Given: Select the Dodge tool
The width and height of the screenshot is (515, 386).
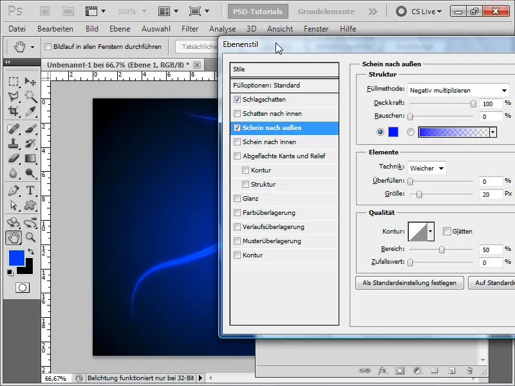Looking at the screenshot, I should [x=30, y=173].
